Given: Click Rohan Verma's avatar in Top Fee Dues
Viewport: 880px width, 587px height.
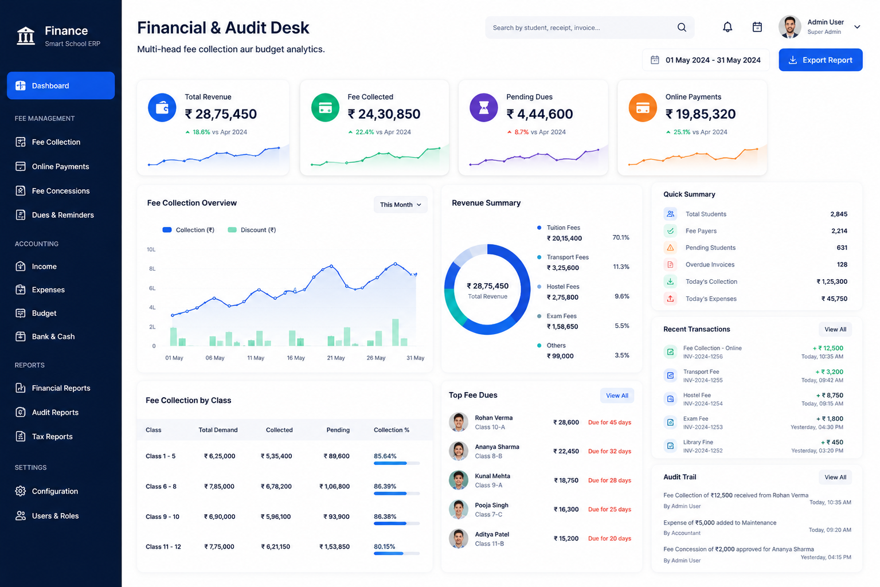Looking at the screenshot, I should point(459,422).
